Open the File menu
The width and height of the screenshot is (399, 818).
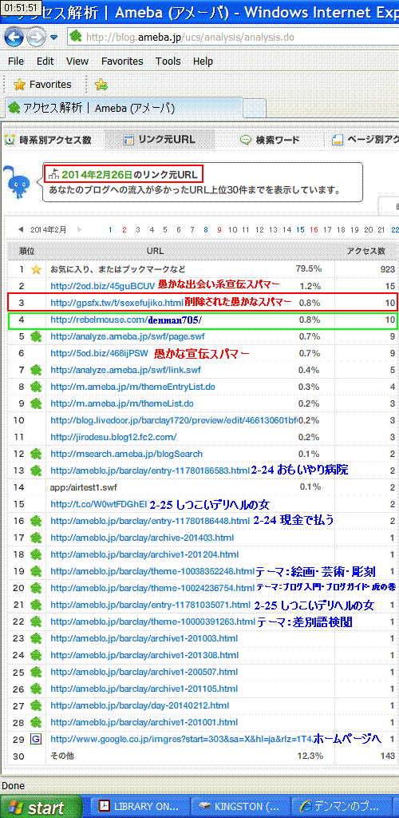16,62
